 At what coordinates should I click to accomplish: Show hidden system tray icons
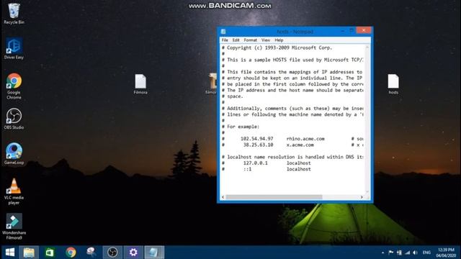(382, 253)
